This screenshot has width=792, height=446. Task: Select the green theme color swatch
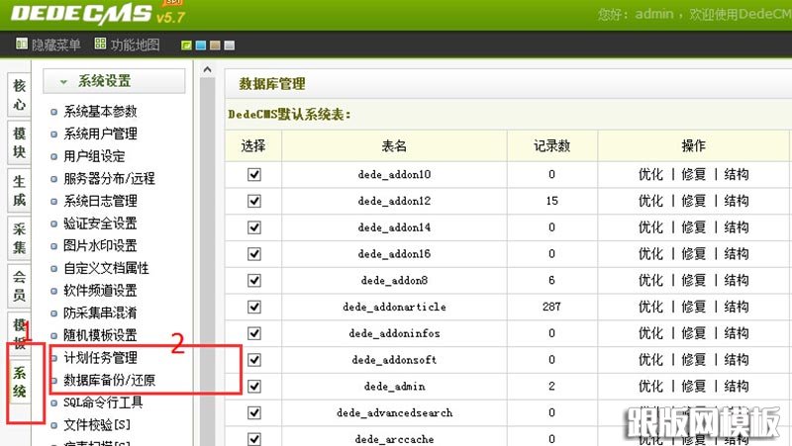click(187, 45)
